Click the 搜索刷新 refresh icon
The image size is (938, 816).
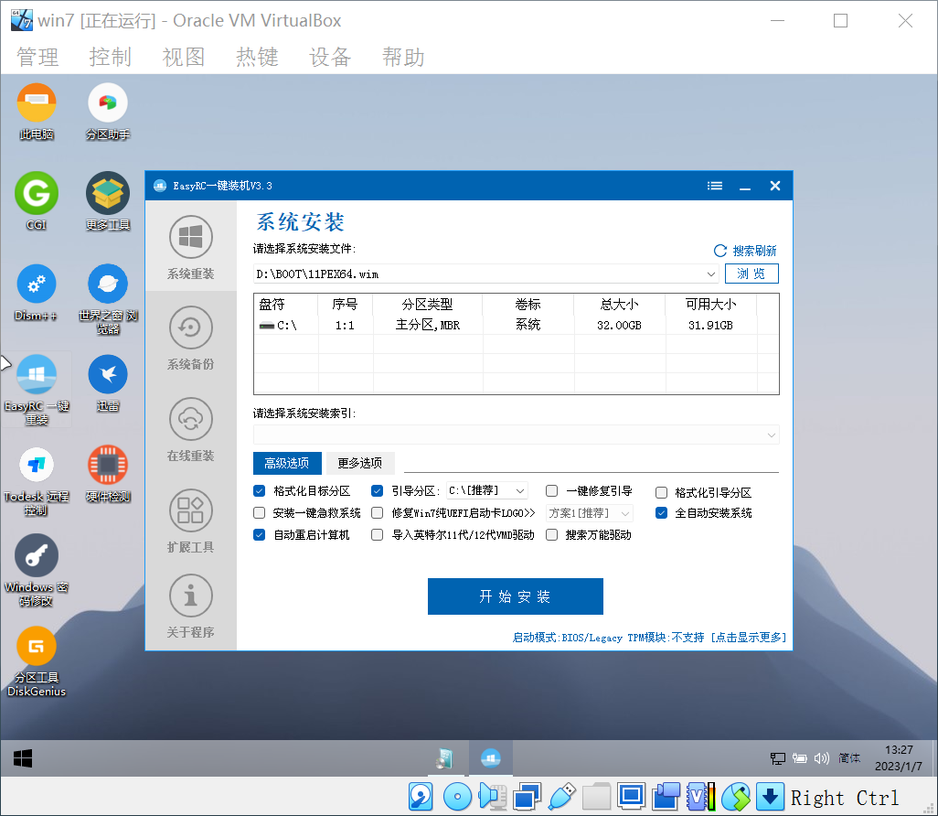tap(720, 251)
